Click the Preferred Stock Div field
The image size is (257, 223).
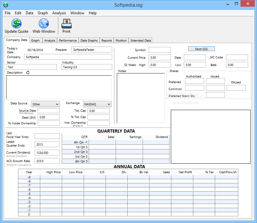click(x=215, y=95)
